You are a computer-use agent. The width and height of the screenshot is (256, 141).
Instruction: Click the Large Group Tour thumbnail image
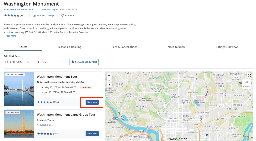click(19, 123)
